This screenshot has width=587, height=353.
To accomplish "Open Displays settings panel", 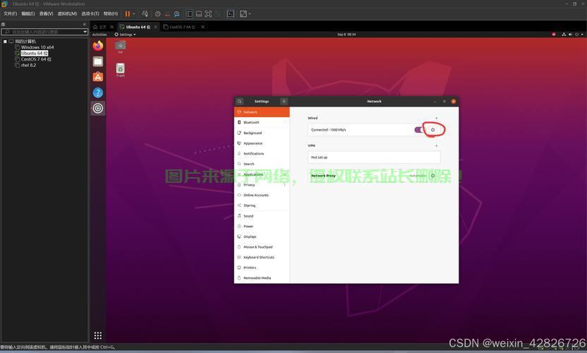I will click(250, 237).
